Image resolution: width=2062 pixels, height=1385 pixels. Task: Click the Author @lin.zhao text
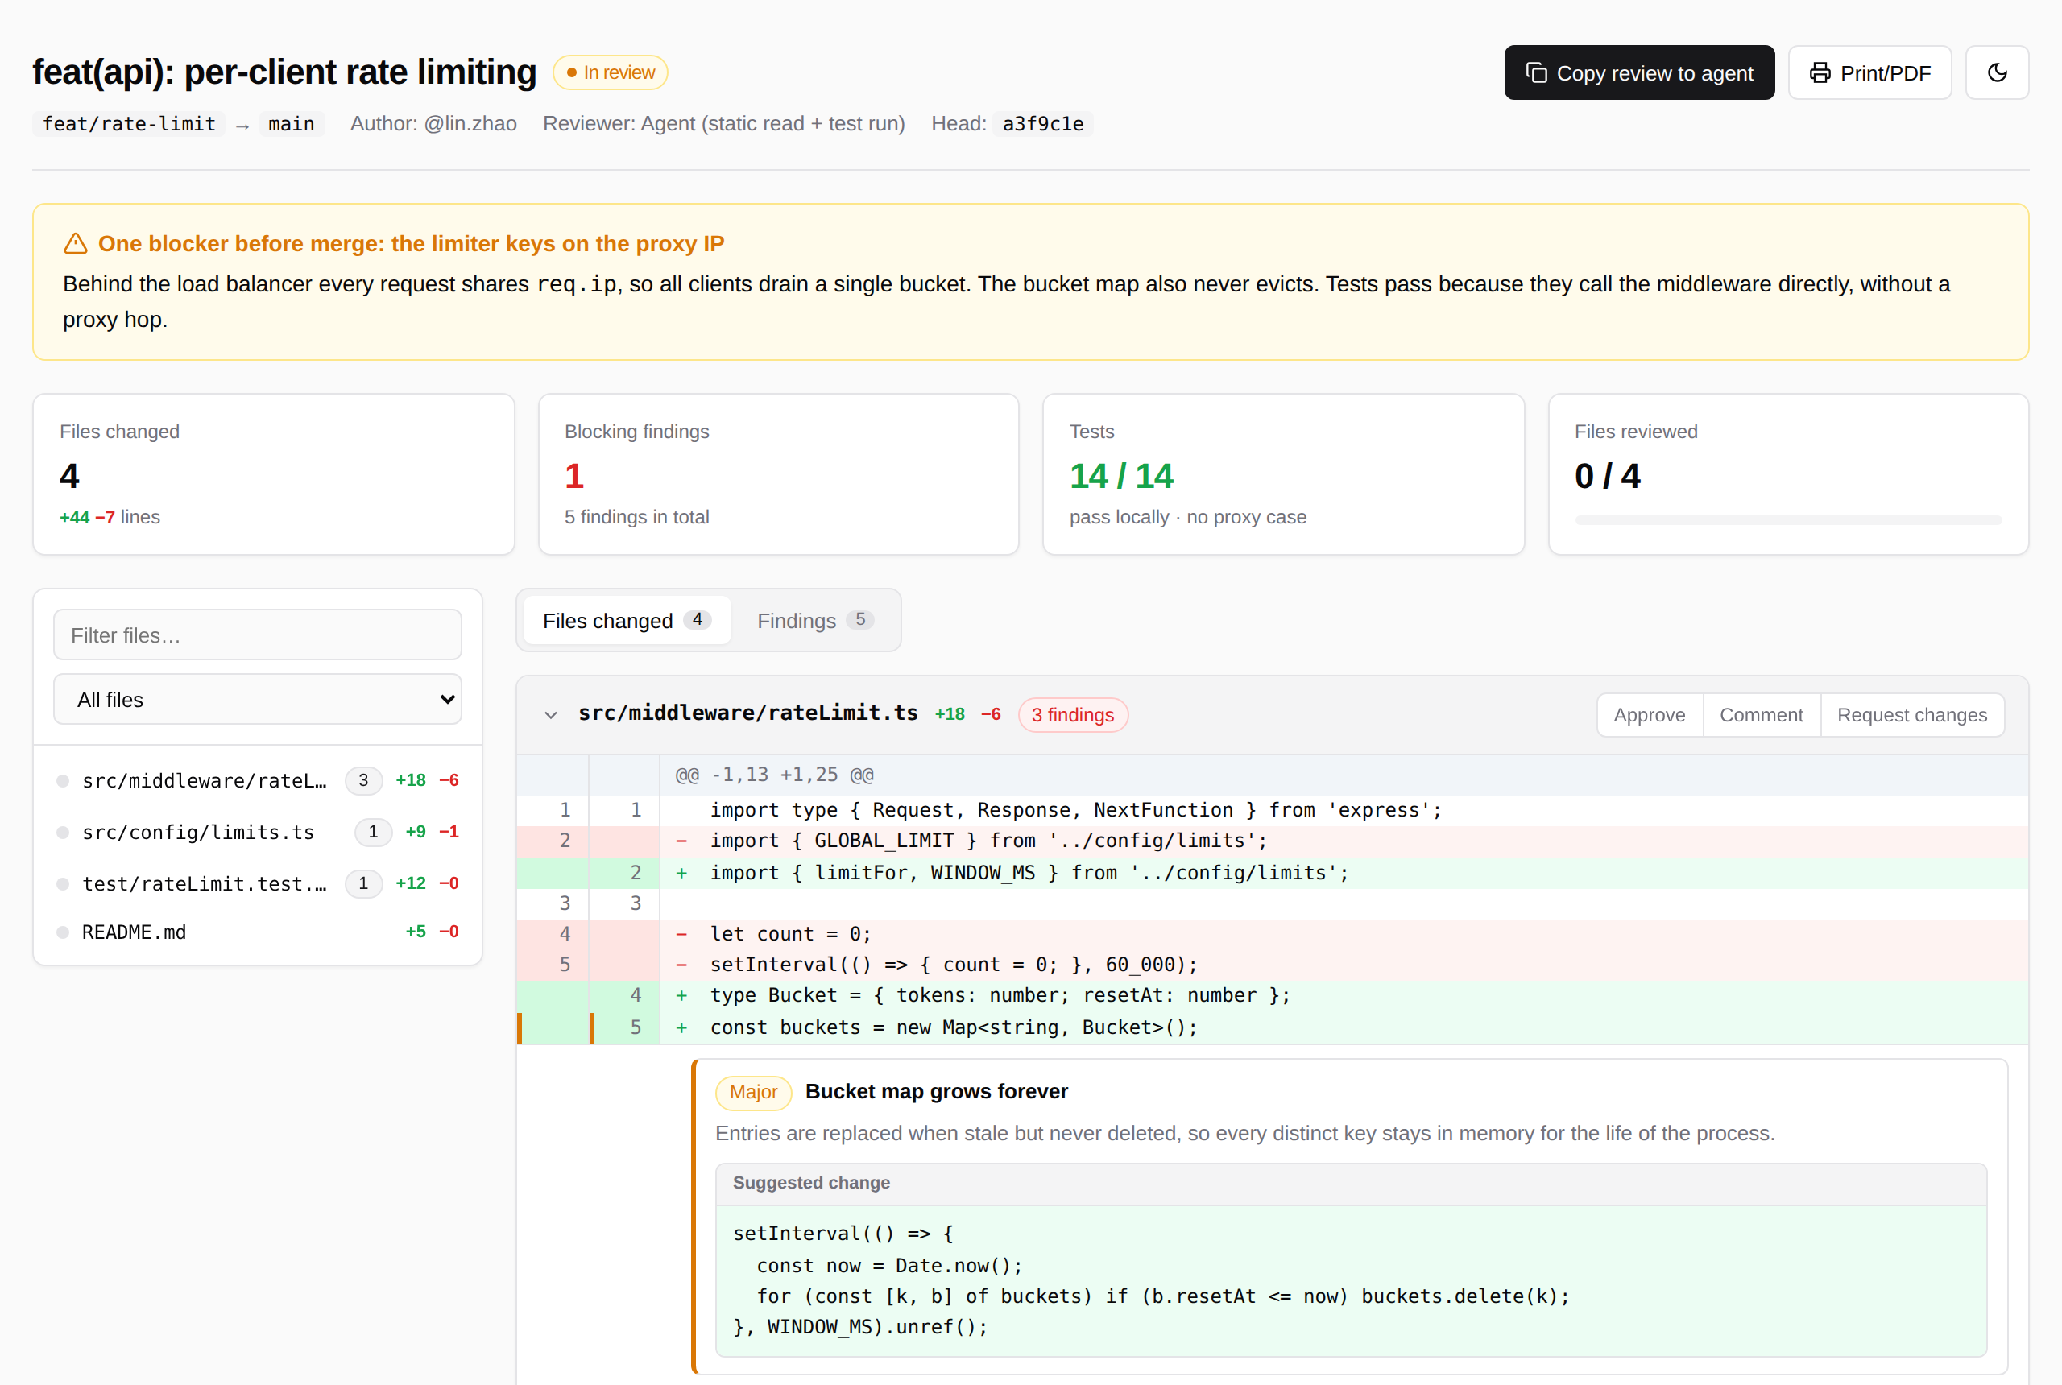click(433, 124)
